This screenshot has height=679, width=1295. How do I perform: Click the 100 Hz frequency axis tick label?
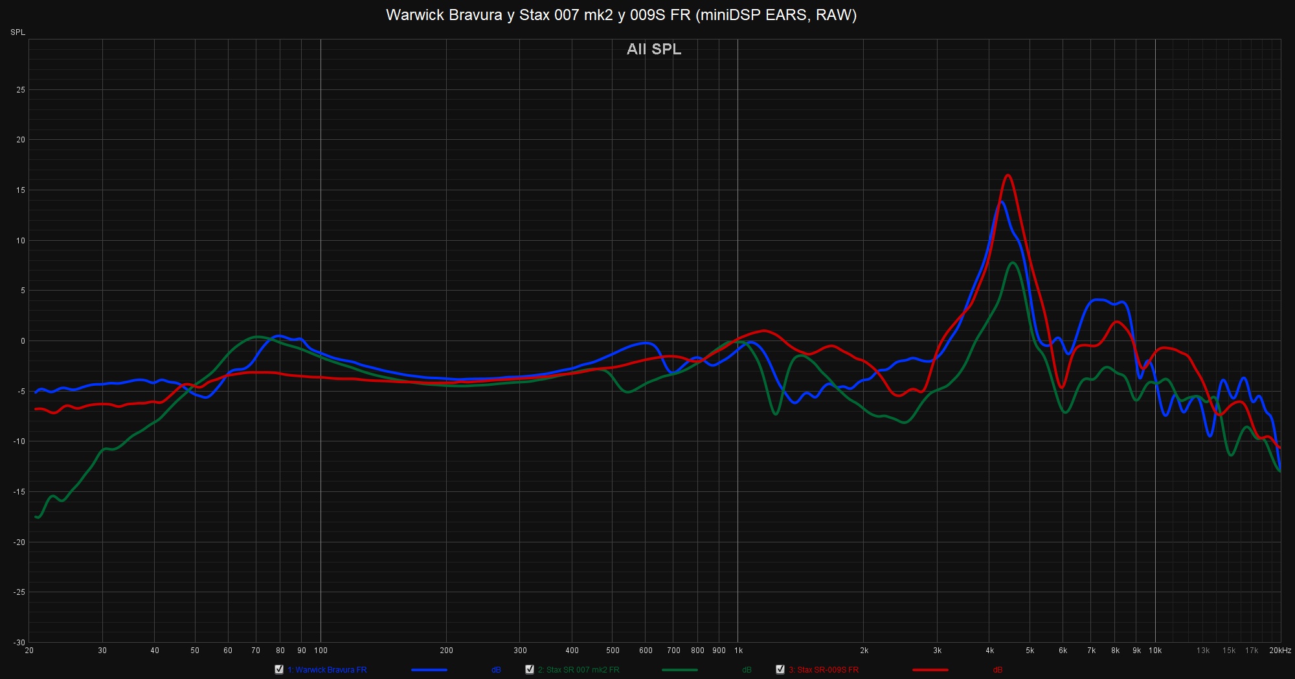tap(321, 651)
